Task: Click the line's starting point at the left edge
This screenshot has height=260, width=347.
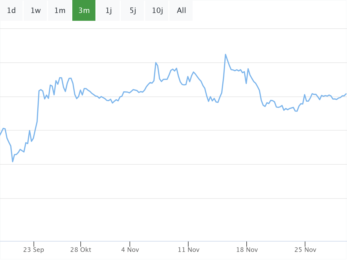Action: pyautogui.click(x=1, y=135)
